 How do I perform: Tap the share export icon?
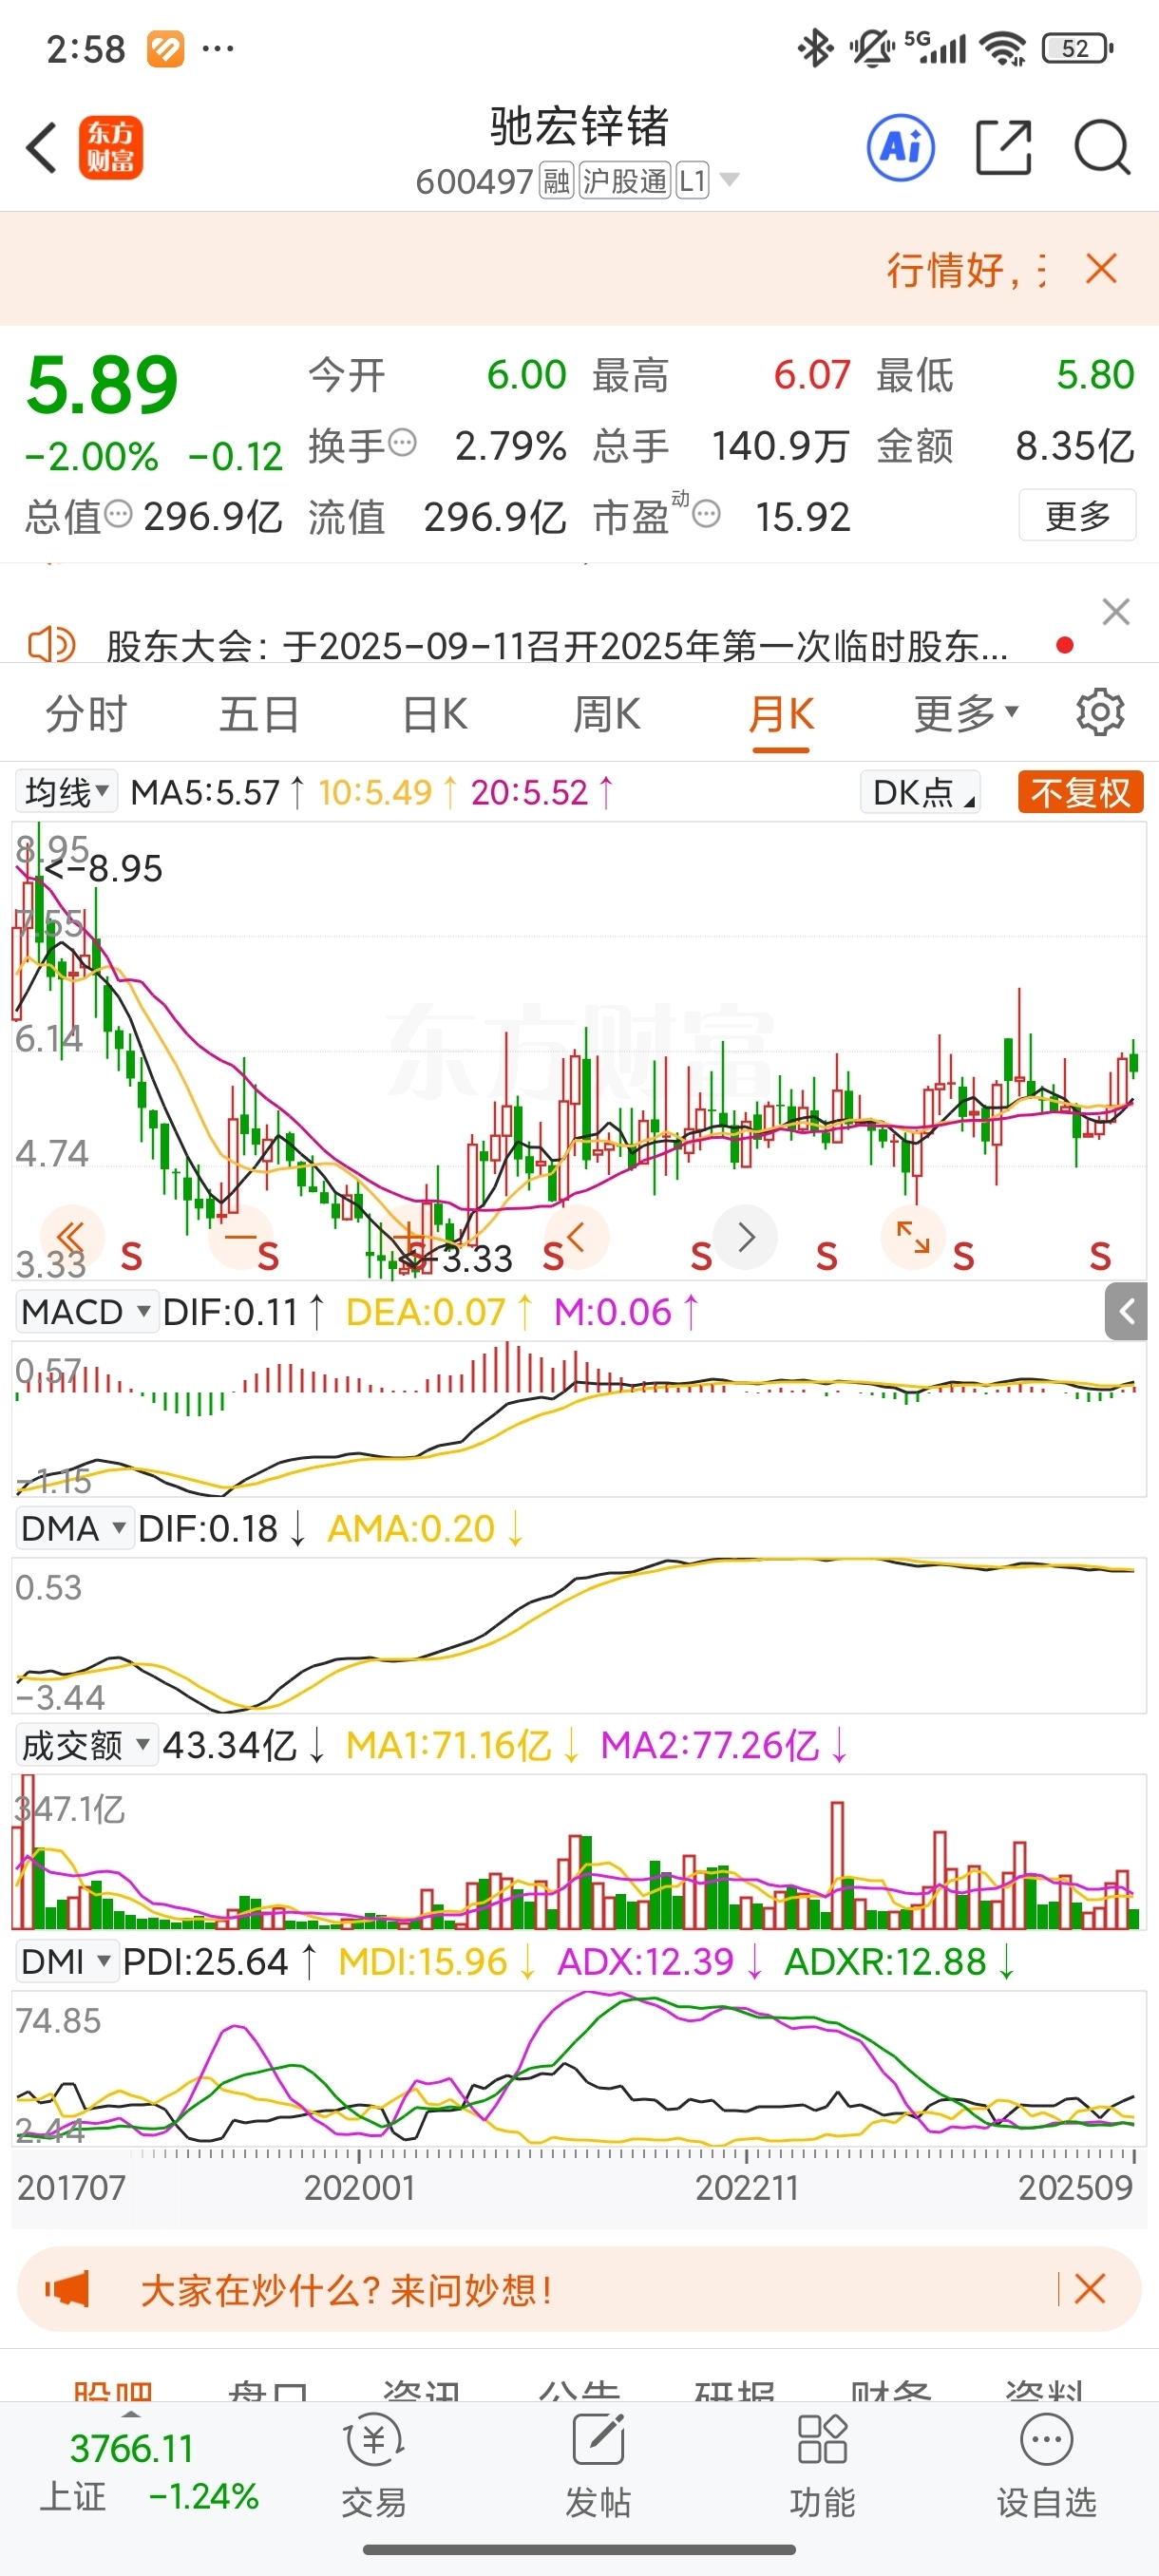1003,148
